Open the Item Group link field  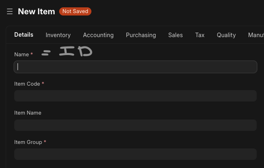pos(135,154)
